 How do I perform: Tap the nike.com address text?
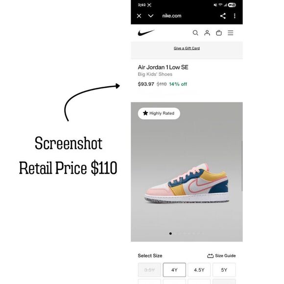172,16
